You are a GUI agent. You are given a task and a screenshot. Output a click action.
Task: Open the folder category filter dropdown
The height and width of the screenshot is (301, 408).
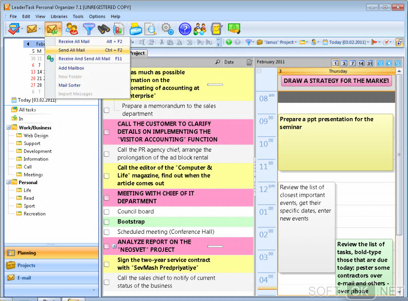pos(303,42)
